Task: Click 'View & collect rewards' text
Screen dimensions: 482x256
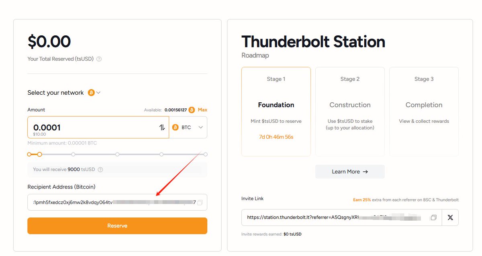Action: tap(424, 121)
